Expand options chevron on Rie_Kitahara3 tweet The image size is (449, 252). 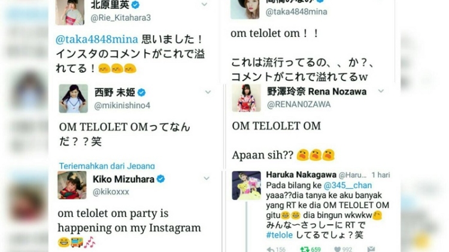pos(204,4)
